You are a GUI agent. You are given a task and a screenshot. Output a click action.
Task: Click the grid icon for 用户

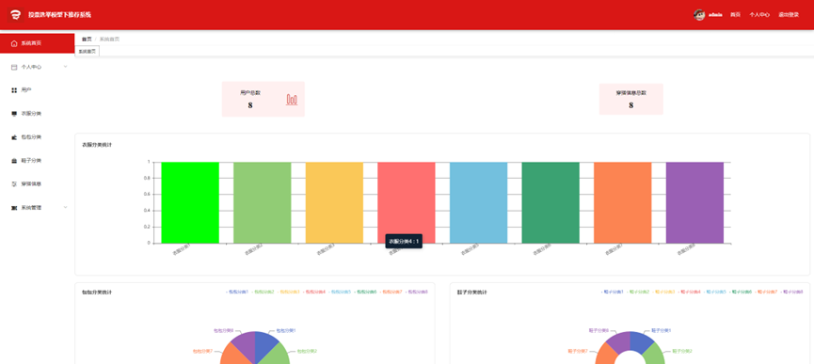coord(14,90)
